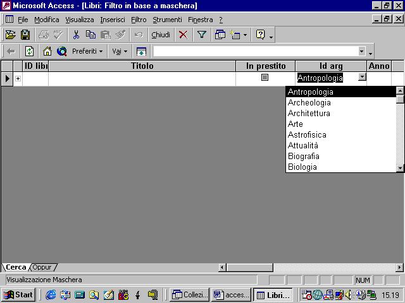
Task: Open the Inserisci menu
Action: [x=113, y=20]
